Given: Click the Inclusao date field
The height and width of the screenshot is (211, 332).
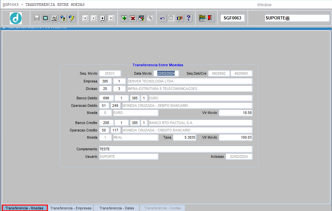Looking at the screenshot, I should (239, 156).
